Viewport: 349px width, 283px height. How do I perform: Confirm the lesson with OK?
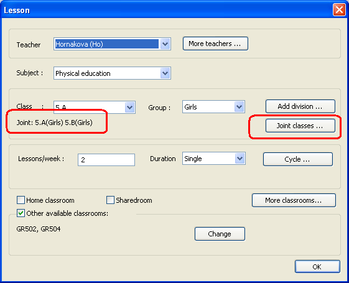pyautogui.click(x=317, y=267)
